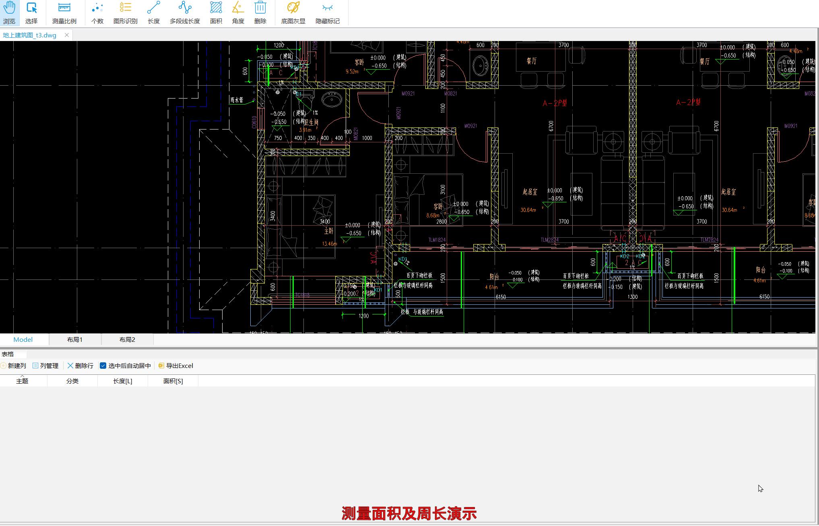Click the 删除 trash icon
This screenshot has width=819, height=526.
(260, 12)
